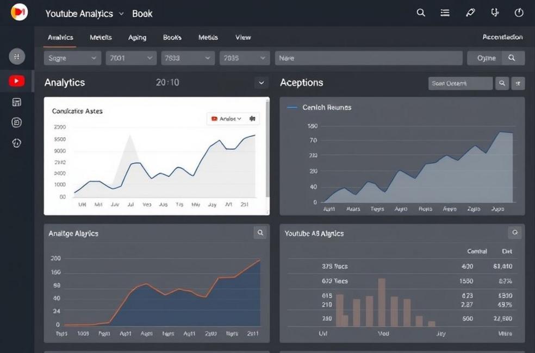The image size is (535, 353).
Task: Switch to the Books tab
Action: [172, 37]
